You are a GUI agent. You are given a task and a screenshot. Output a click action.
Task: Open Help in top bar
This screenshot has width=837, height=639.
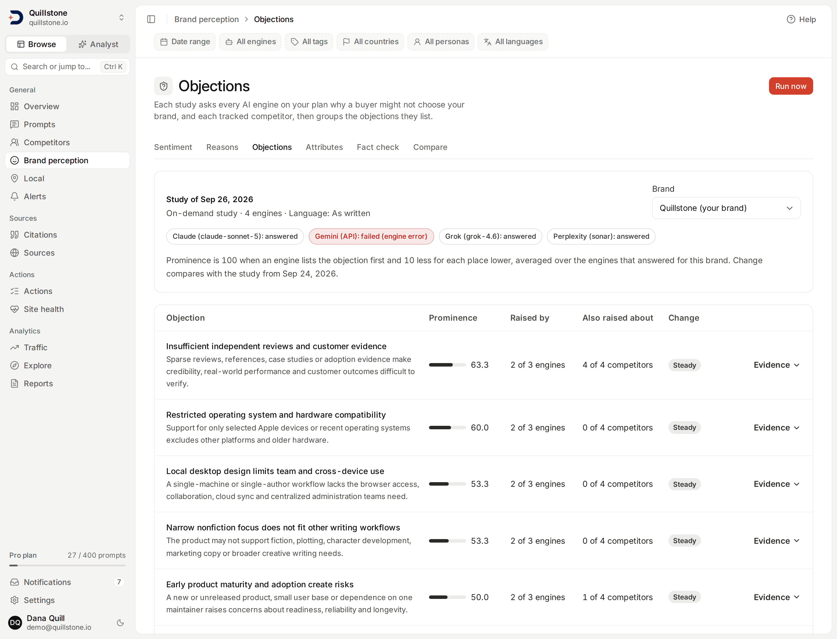[801, 19]
